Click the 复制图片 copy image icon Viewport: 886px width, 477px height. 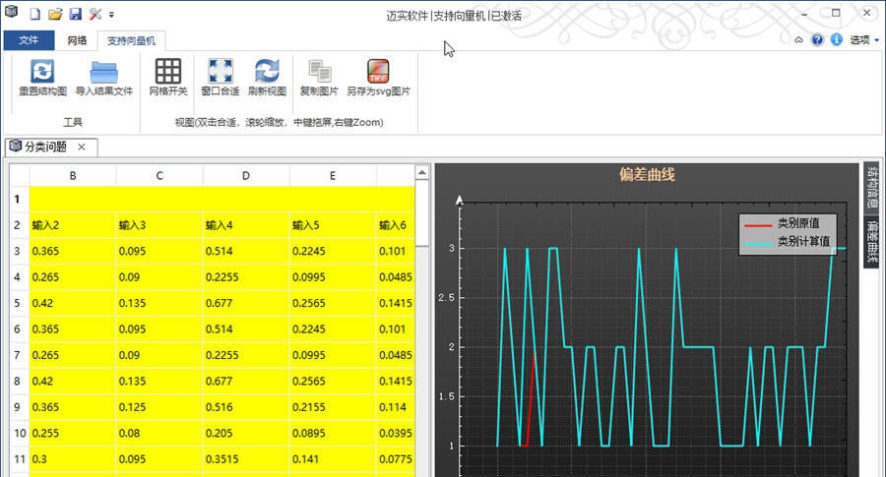319,72
